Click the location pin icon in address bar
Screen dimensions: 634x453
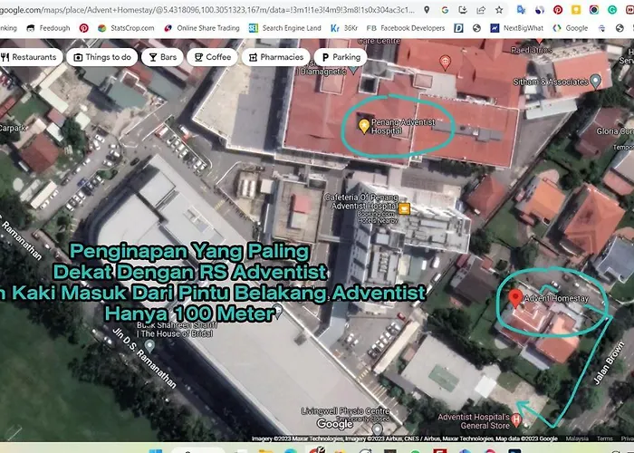[427, 10]
